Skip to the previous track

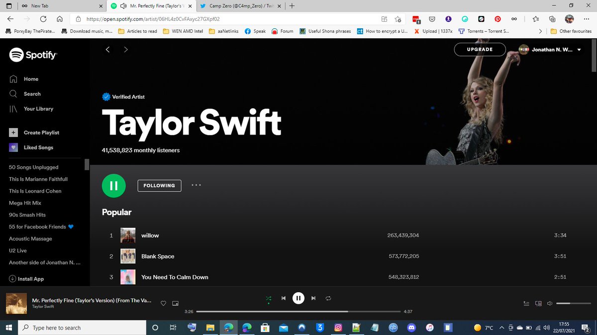(284, 298)
